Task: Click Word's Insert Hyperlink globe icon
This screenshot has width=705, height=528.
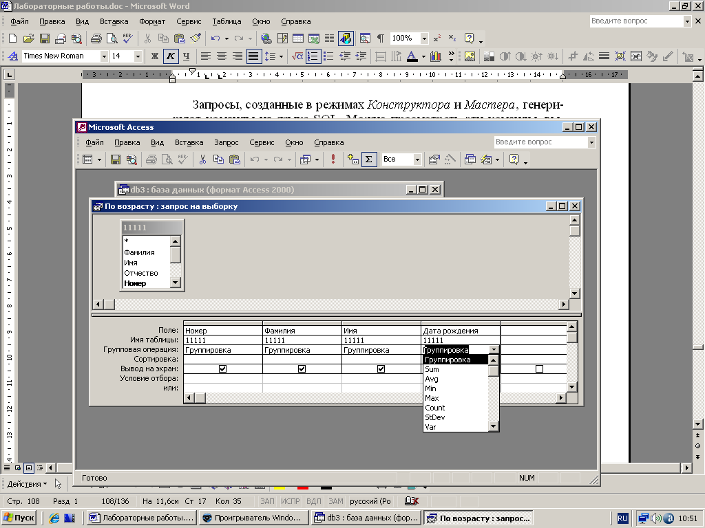Action: pyautogui.click(x=266, y=38)
